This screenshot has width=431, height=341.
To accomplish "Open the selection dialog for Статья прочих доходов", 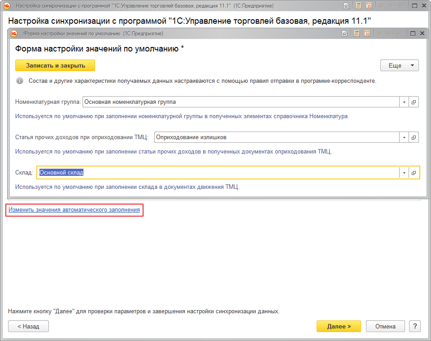I will [414, 138].
